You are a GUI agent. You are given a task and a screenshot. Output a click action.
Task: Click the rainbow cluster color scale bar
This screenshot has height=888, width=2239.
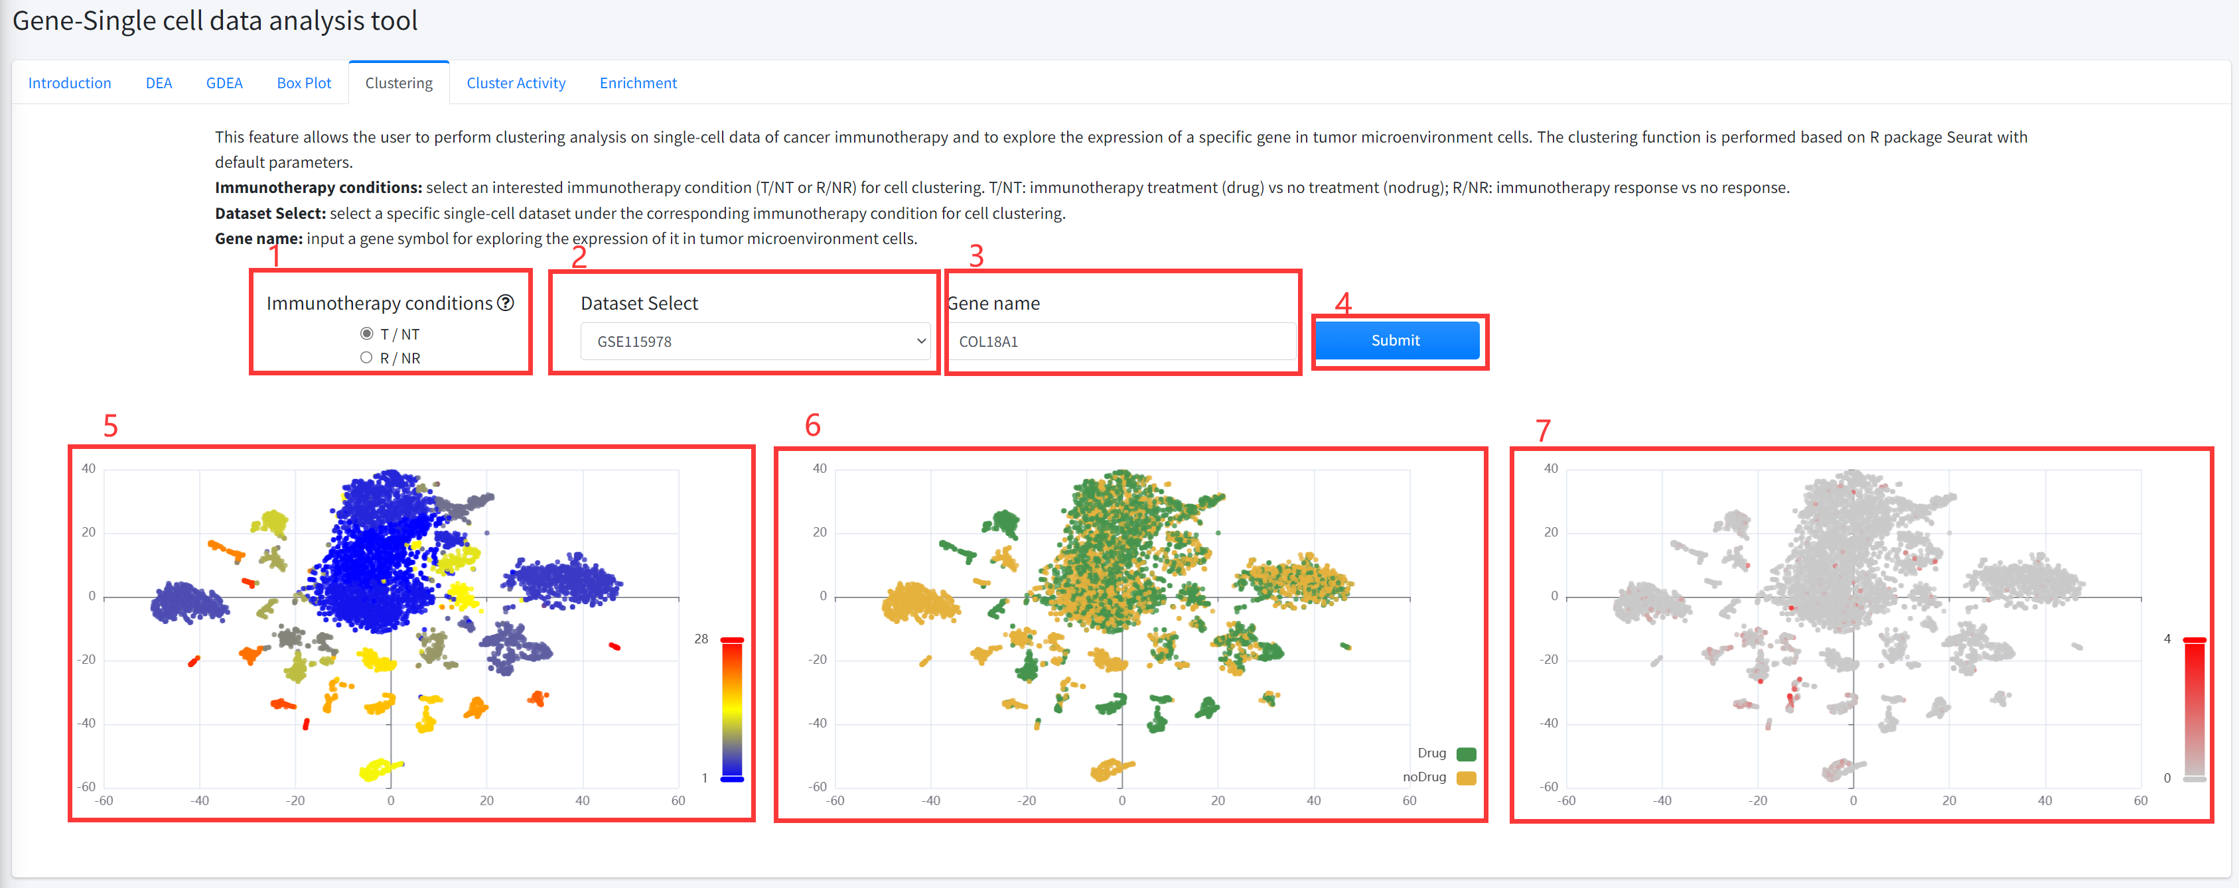coord(732,708)
